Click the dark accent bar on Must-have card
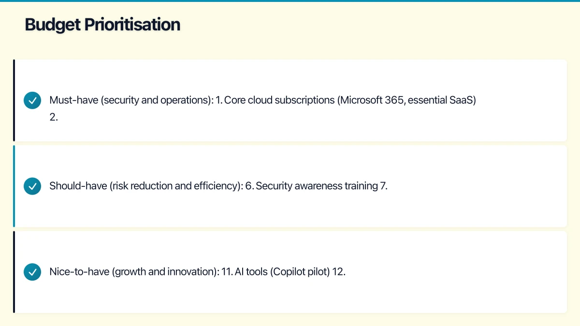 point(14,100)
